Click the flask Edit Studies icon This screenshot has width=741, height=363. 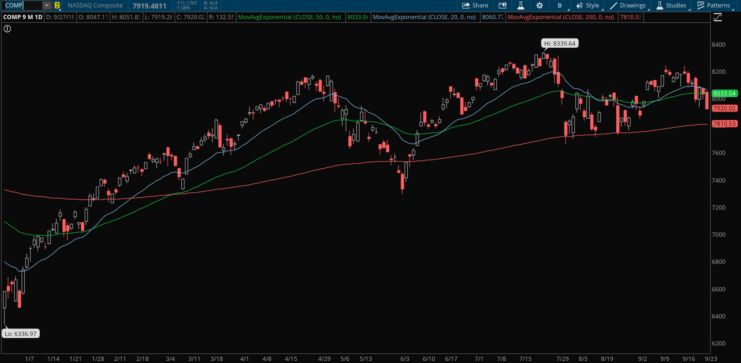(x=521, y=5)
